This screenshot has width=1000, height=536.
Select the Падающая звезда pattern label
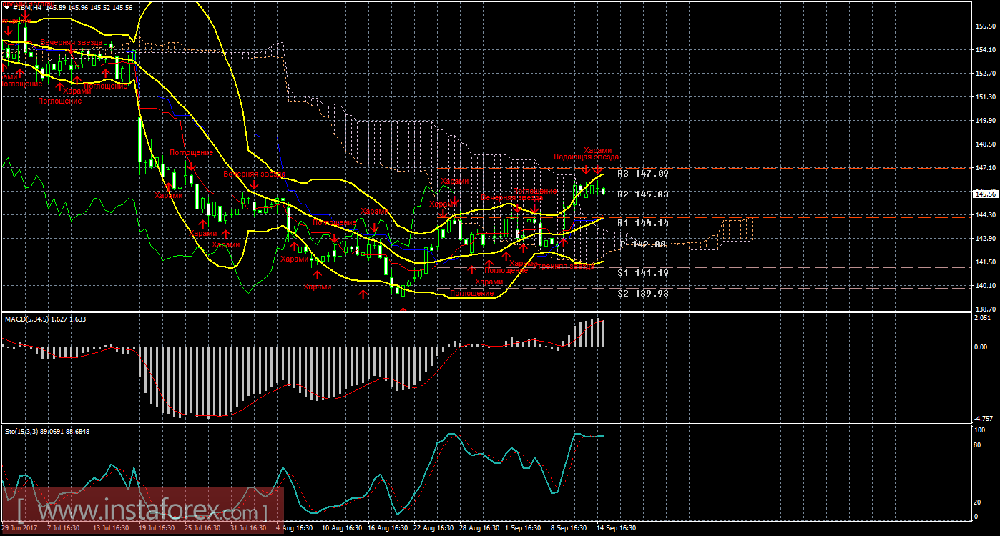pos(586,157)
